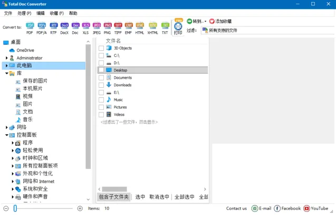
Task: Expand the 此电脑 tree node
Action: (6, 66)
